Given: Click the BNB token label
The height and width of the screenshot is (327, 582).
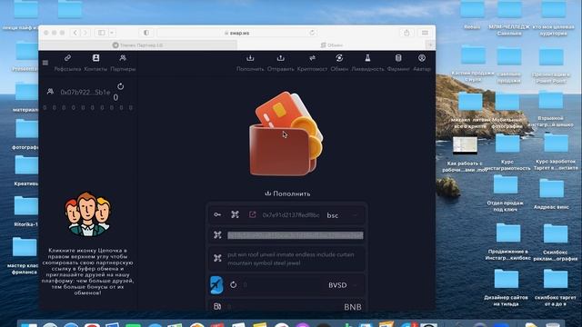Looking at the screenshot, I should [353, 307].
